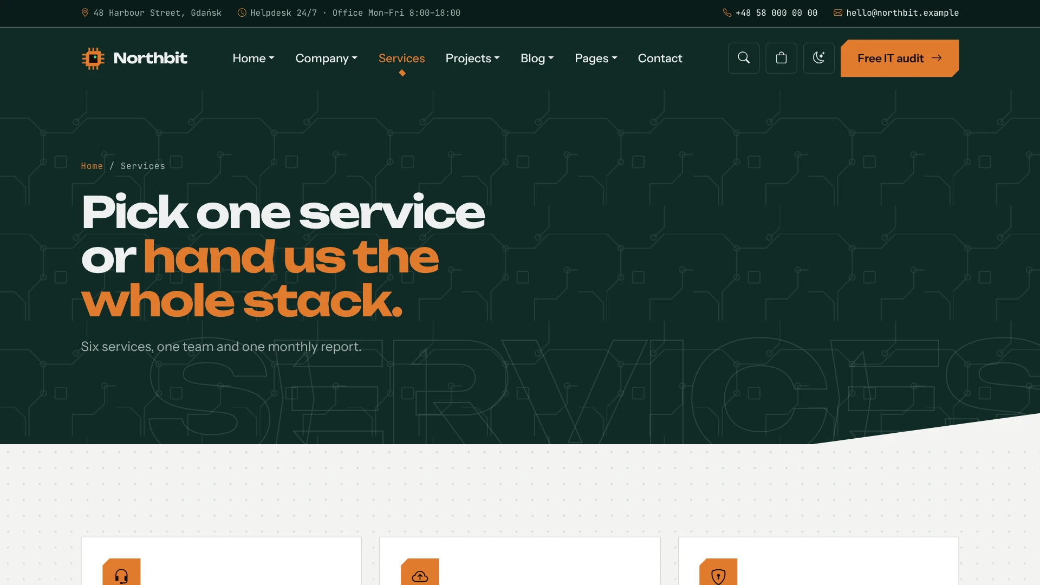Click the phone icon in top bar
1040x585 pixels.
click(x=727, y=12)
